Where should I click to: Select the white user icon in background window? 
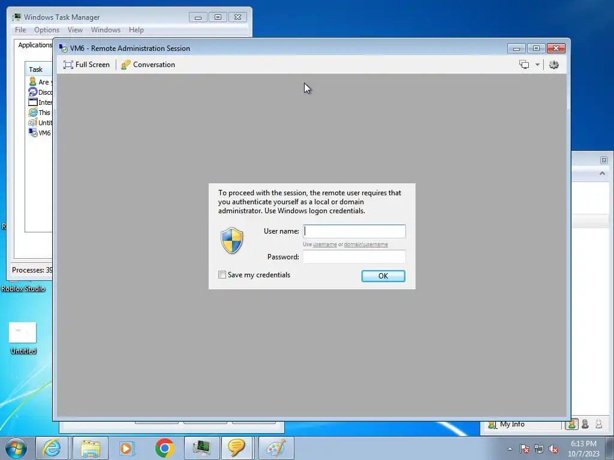pos(598,424)
